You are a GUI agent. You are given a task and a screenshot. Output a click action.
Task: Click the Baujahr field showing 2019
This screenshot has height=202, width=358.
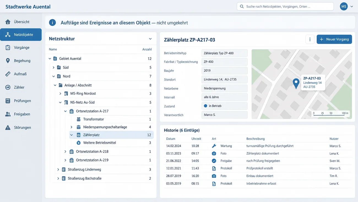(x=224, y=71)
